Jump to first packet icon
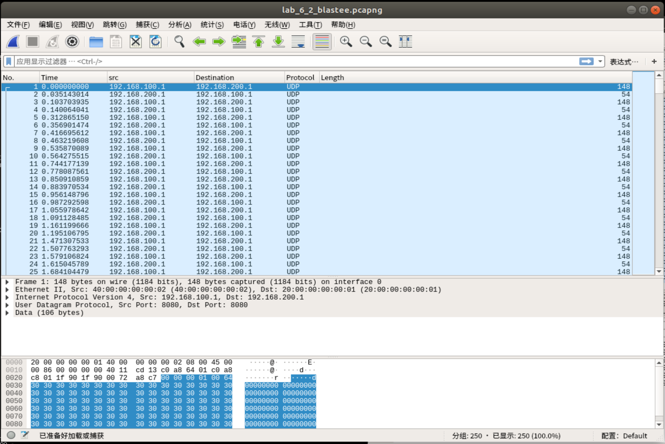665x444 pixels. [259, 42]
